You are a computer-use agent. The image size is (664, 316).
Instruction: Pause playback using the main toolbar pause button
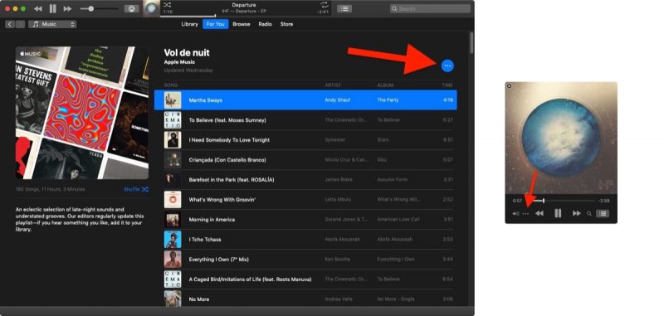pos(52,8)
